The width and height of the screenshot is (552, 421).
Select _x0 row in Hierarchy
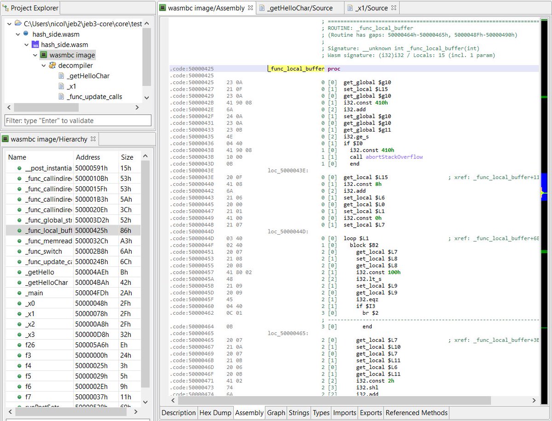(74, 303)
